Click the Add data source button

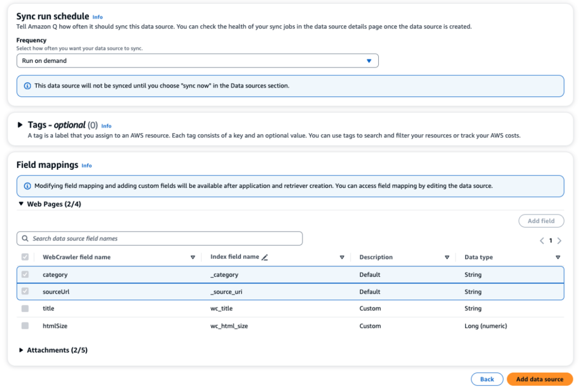[x=539, y=379]
